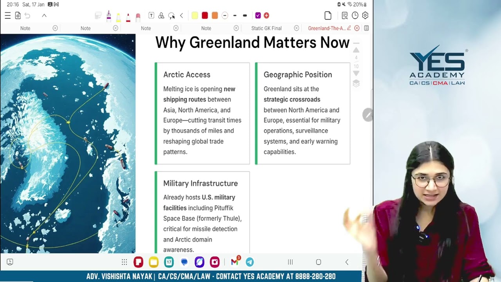The width and height of the screenshot is (501, 282).
Task: Collapse the toolbar with the up caret
Action: pos(44,16)
